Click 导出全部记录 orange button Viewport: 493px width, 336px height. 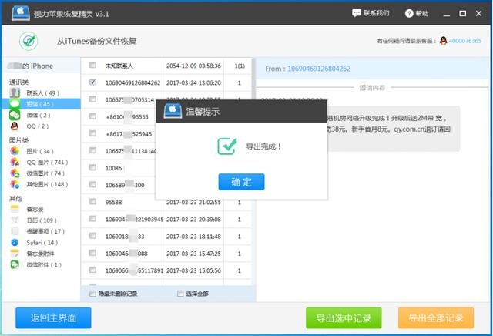(436, 318)
